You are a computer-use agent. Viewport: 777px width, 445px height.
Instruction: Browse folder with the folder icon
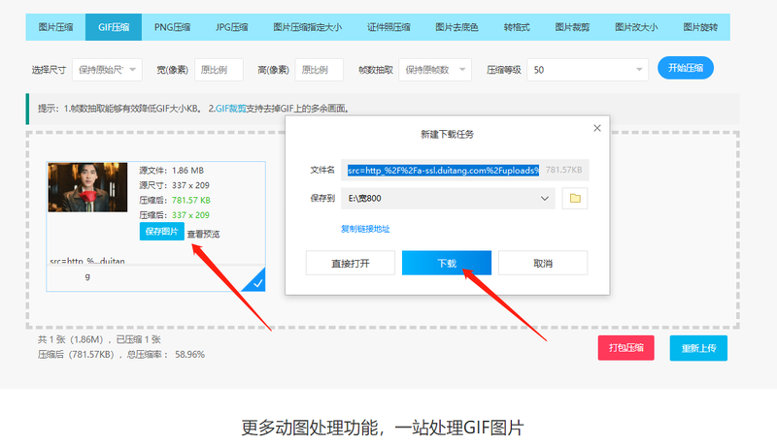(x=575, y=199)
